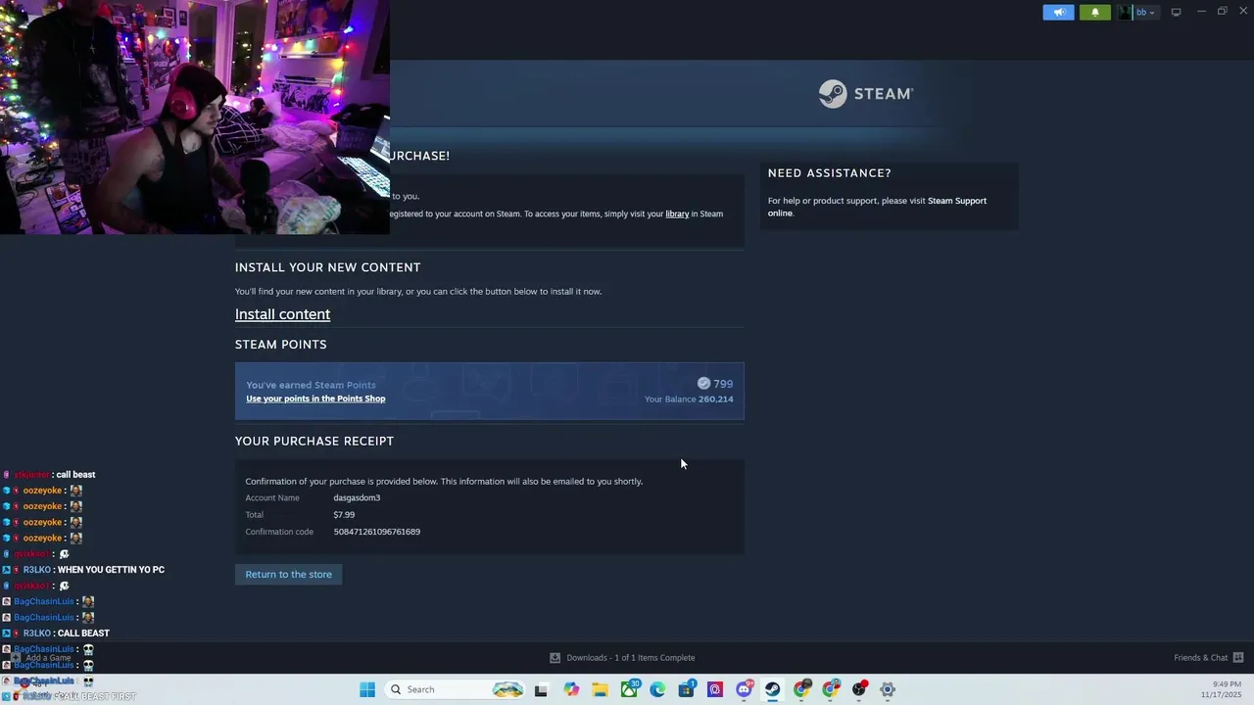The height and width of the screenshot is (705, 1254).
Task: Click Your Balance 260,214 text
Action: pos(689,399)
